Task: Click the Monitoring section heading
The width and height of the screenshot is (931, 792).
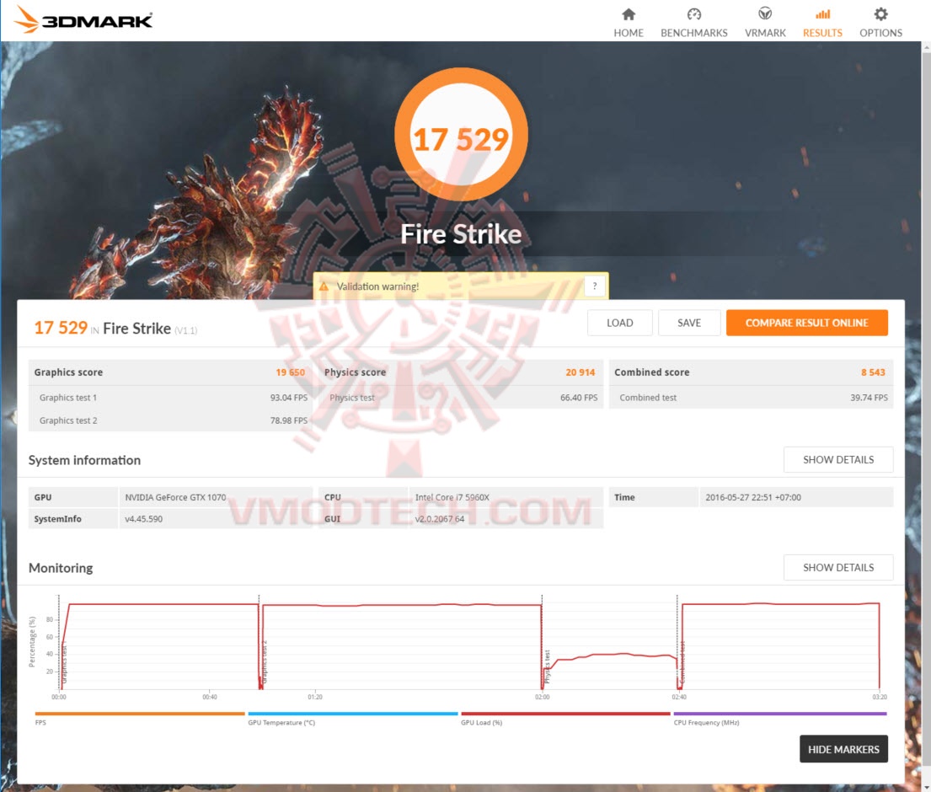Action: pos(61,568)
